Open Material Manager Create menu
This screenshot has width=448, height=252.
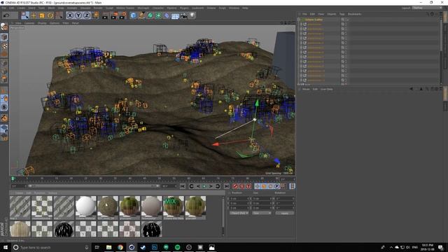(19, 193)
